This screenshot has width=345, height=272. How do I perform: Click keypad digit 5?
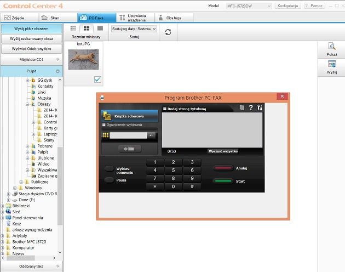coord(174,170)
